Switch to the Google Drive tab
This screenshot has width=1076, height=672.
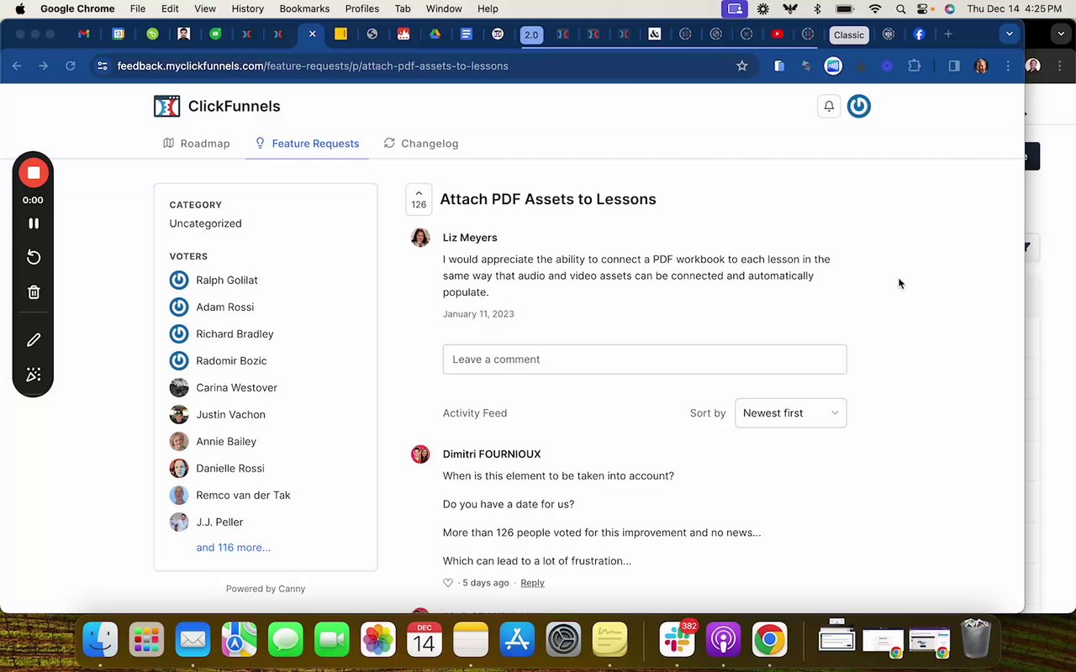[435, 34]
